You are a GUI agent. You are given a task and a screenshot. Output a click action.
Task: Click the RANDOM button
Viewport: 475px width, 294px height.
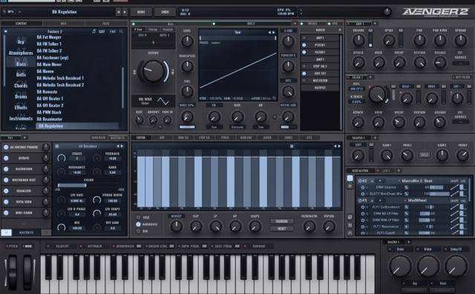point(282,221)
